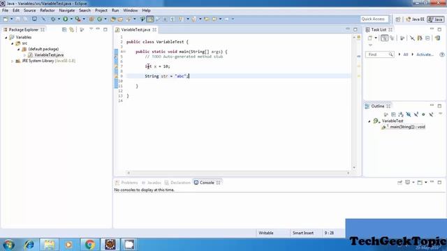Open the Outline view menu dropdown

pos(440,114)
